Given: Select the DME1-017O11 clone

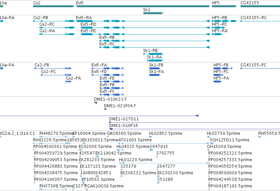Looking at the screenshot, I should click(194, 122).
